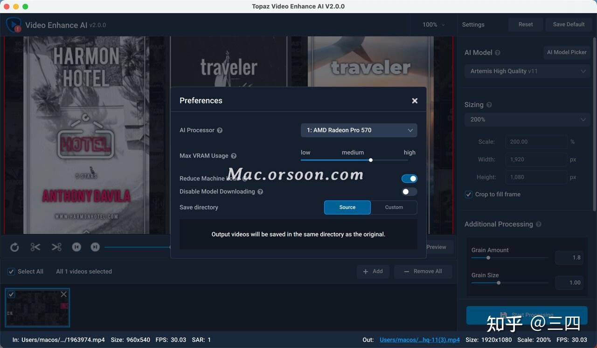Click the up chevron below the preview
597x348 pixels.
(x=86, y=231)
